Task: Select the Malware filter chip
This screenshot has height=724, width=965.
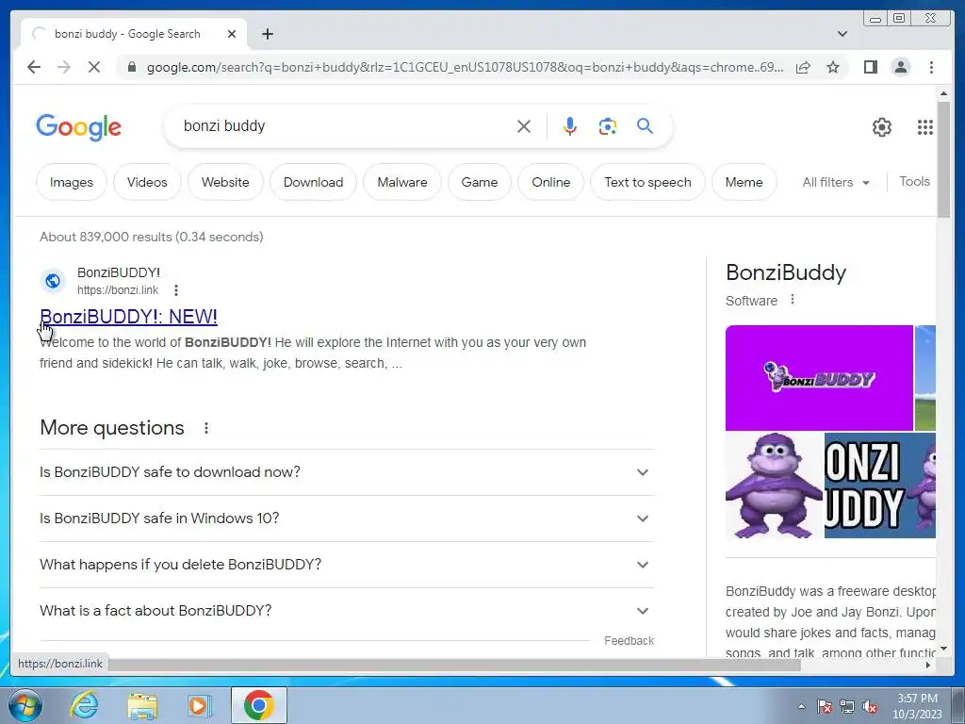Action: 401,182
